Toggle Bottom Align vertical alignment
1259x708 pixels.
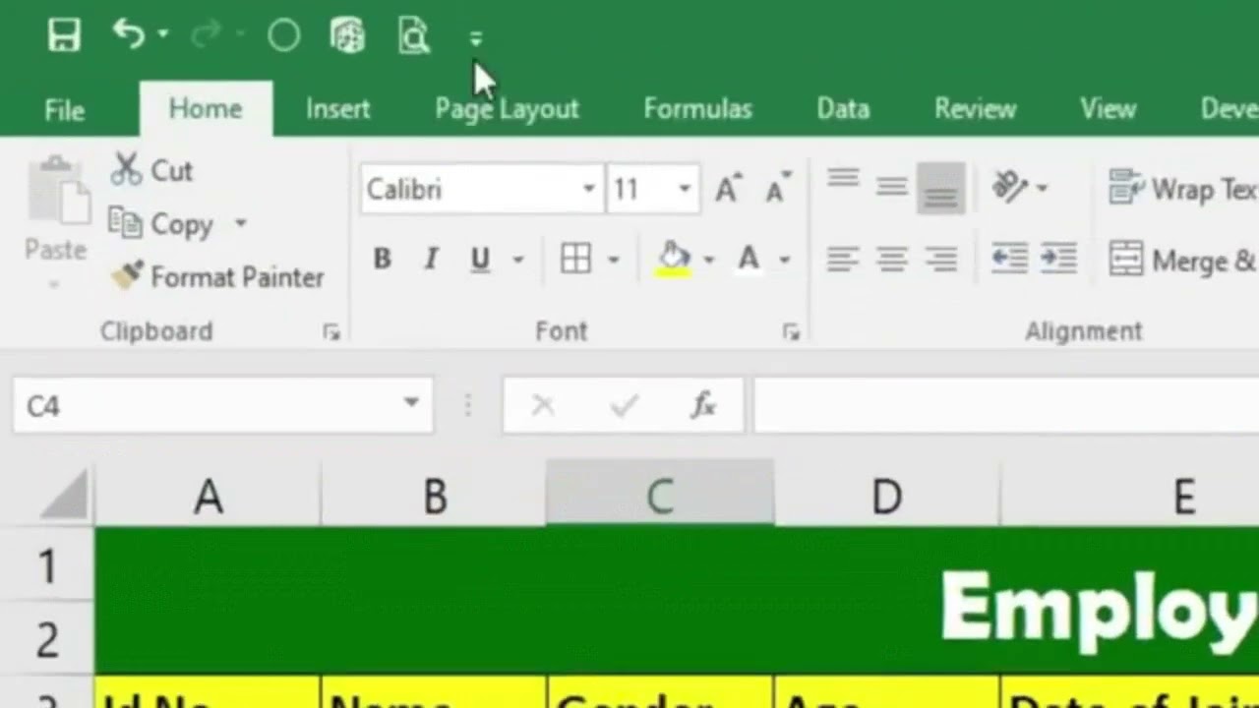pos(941,187)
